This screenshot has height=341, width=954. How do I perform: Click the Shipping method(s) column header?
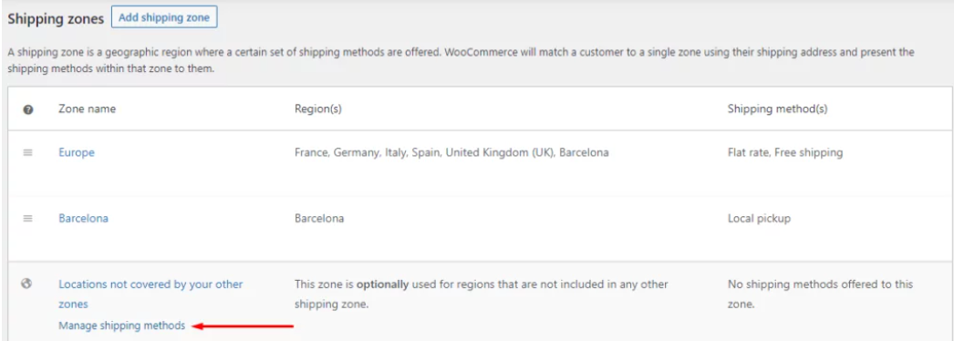click(778, 109)
